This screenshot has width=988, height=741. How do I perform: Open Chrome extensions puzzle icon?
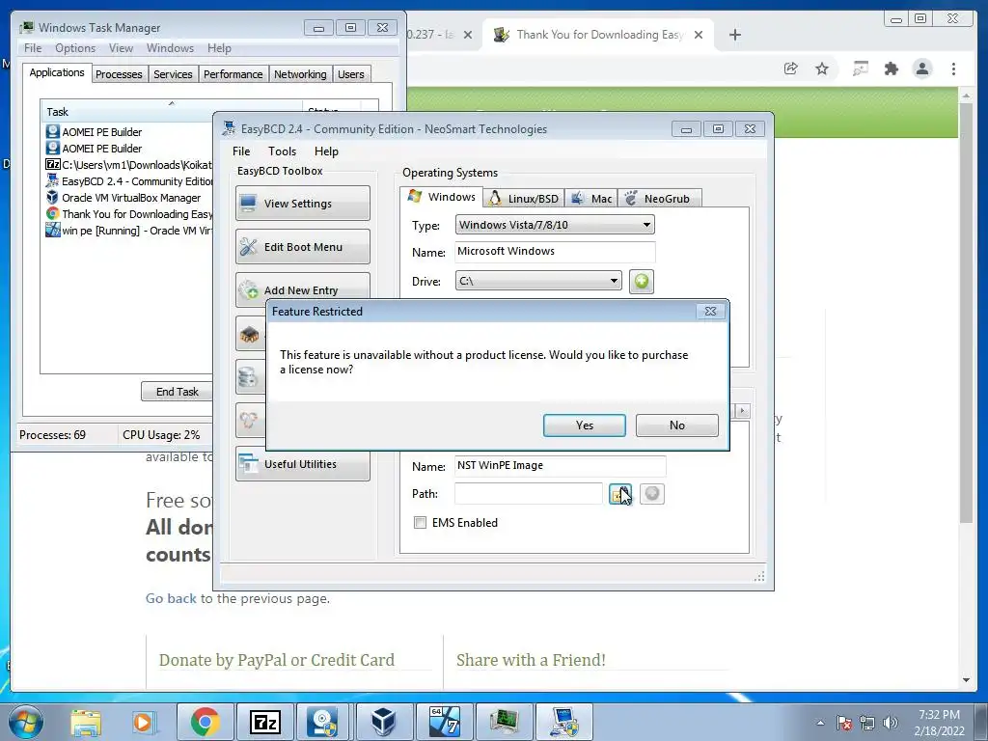point(891,69)
